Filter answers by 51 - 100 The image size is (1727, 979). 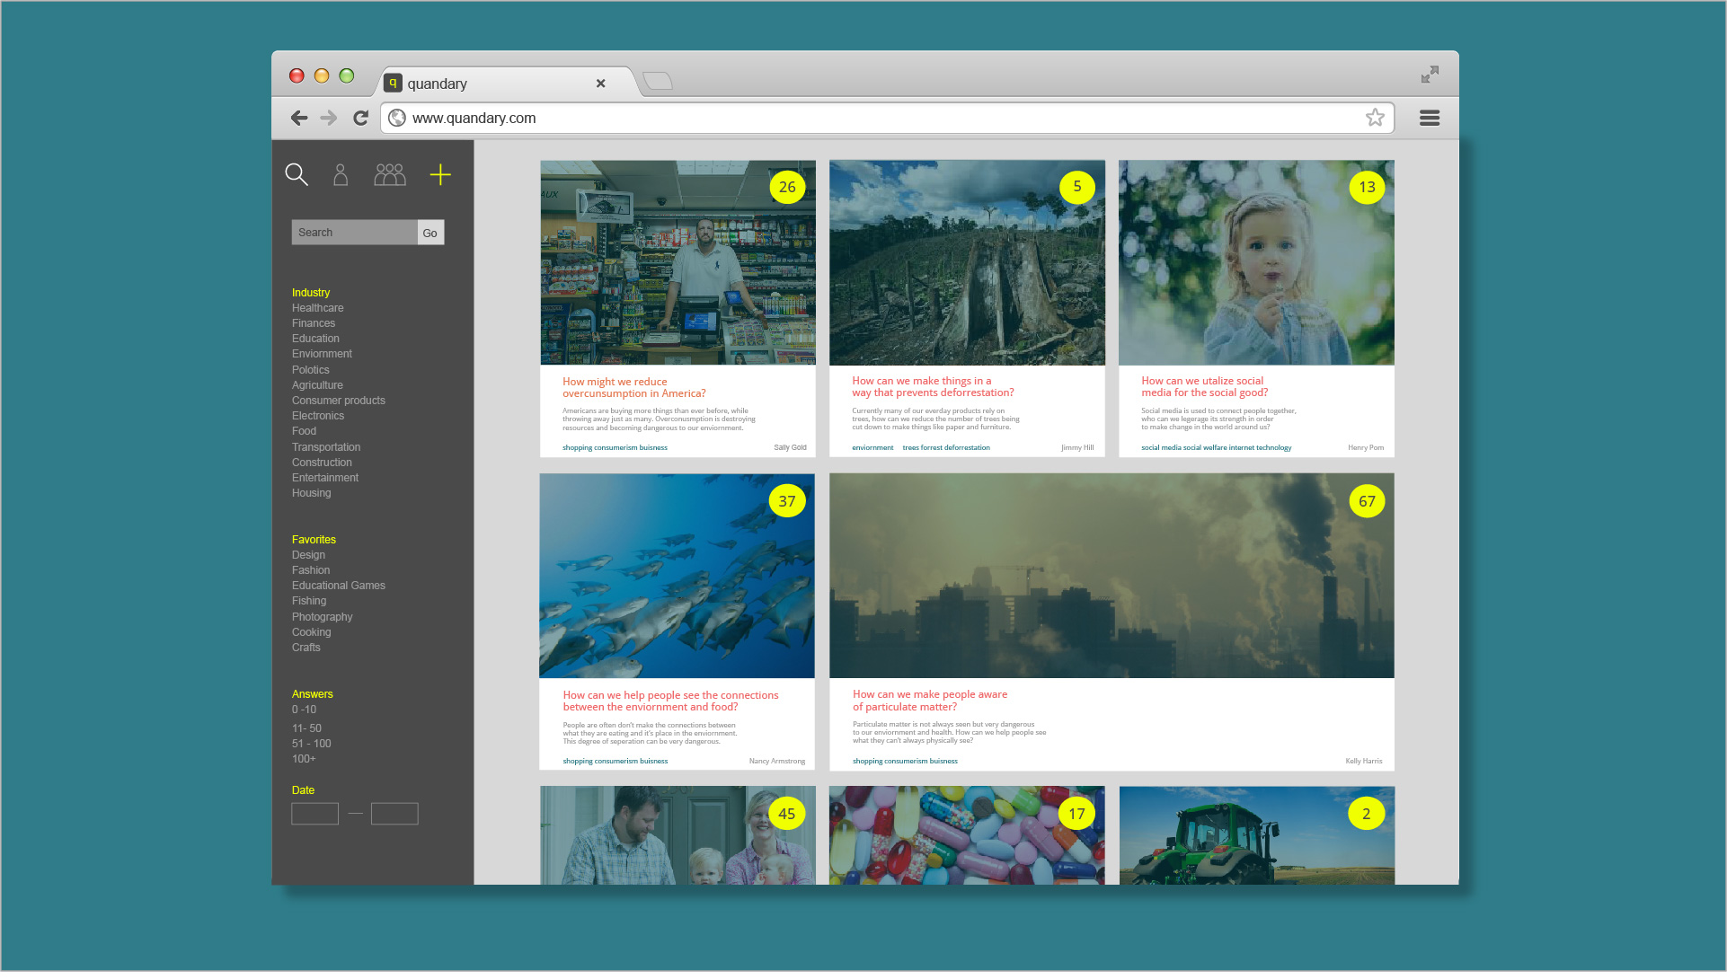pos(311,744)
